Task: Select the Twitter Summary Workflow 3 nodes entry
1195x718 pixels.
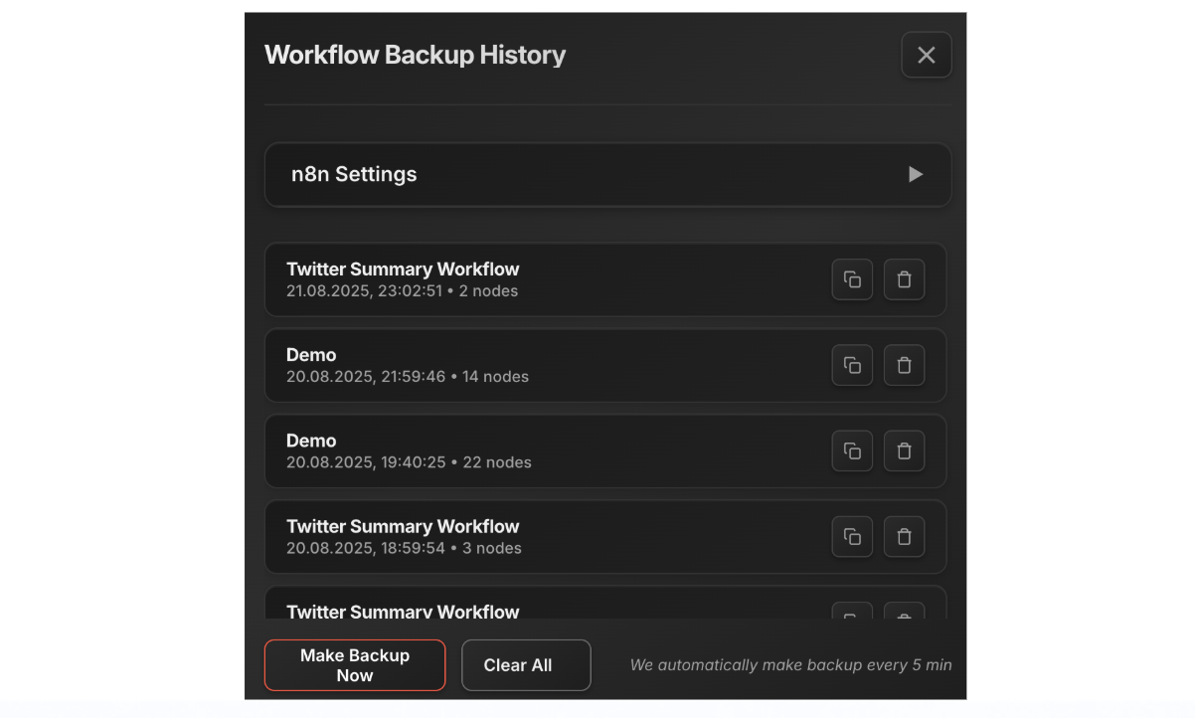Action: click(x=605, y=536)
